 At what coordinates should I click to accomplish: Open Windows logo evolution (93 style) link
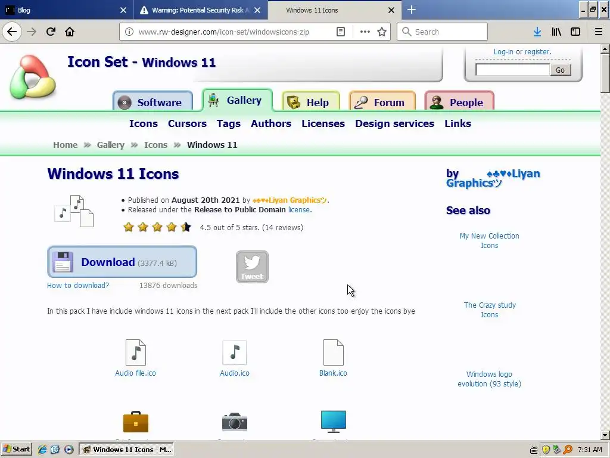490,379
